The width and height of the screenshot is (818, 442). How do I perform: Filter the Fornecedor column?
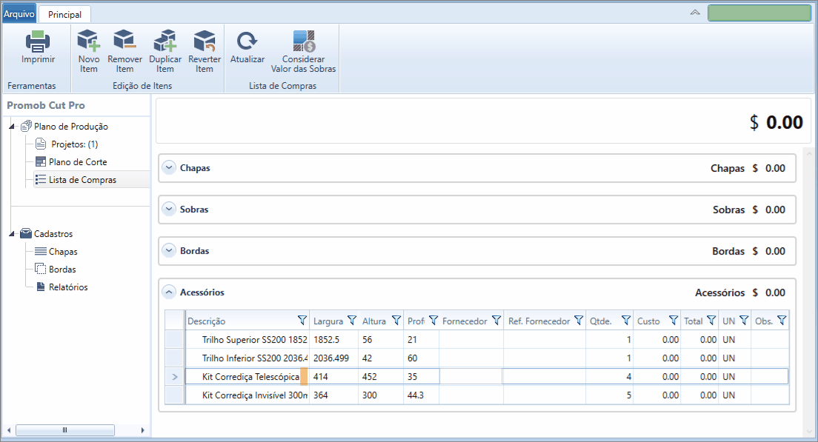[x=496, y=320]
